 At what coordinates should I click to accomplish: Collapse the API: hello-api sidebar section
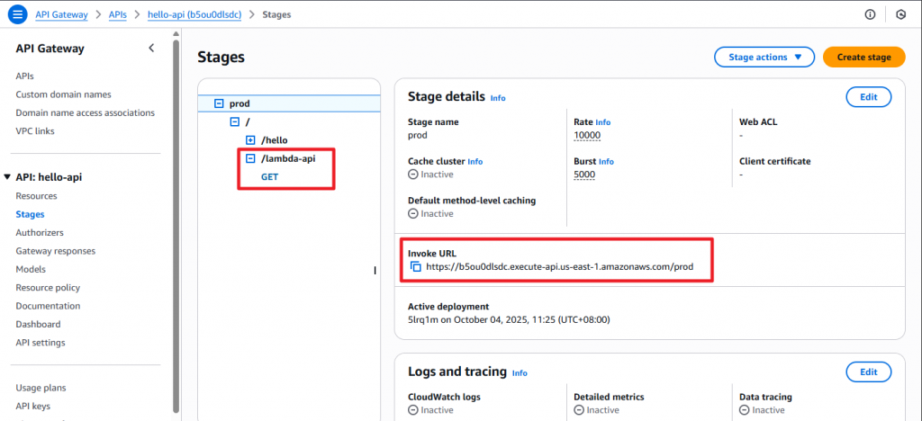pos(8,177)
